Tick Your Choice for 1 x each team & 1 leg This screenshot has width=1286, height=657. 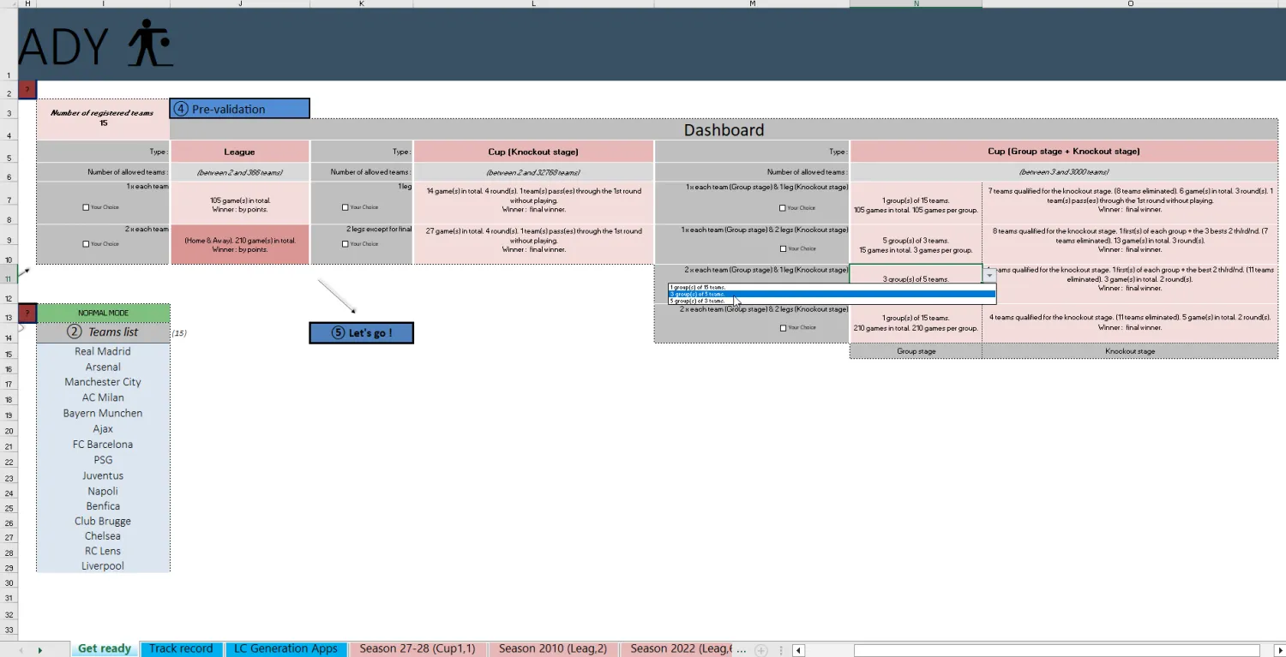point(783,207)
